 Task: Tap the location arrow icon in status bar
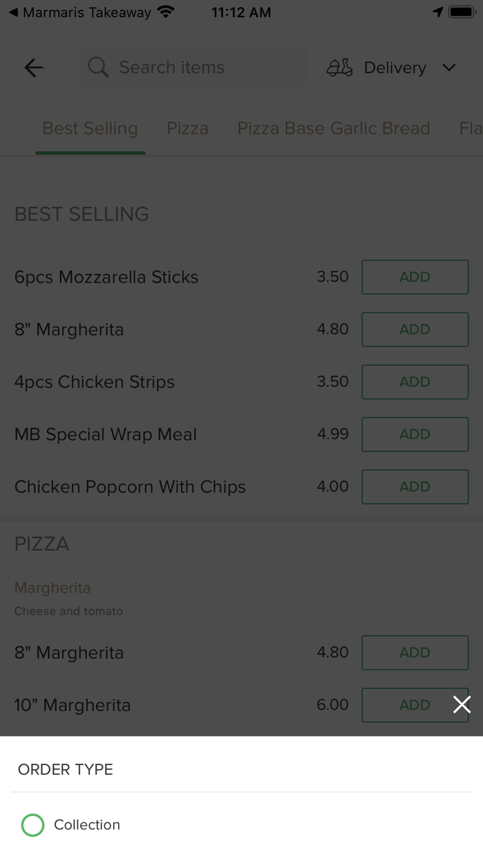(439, 11)
